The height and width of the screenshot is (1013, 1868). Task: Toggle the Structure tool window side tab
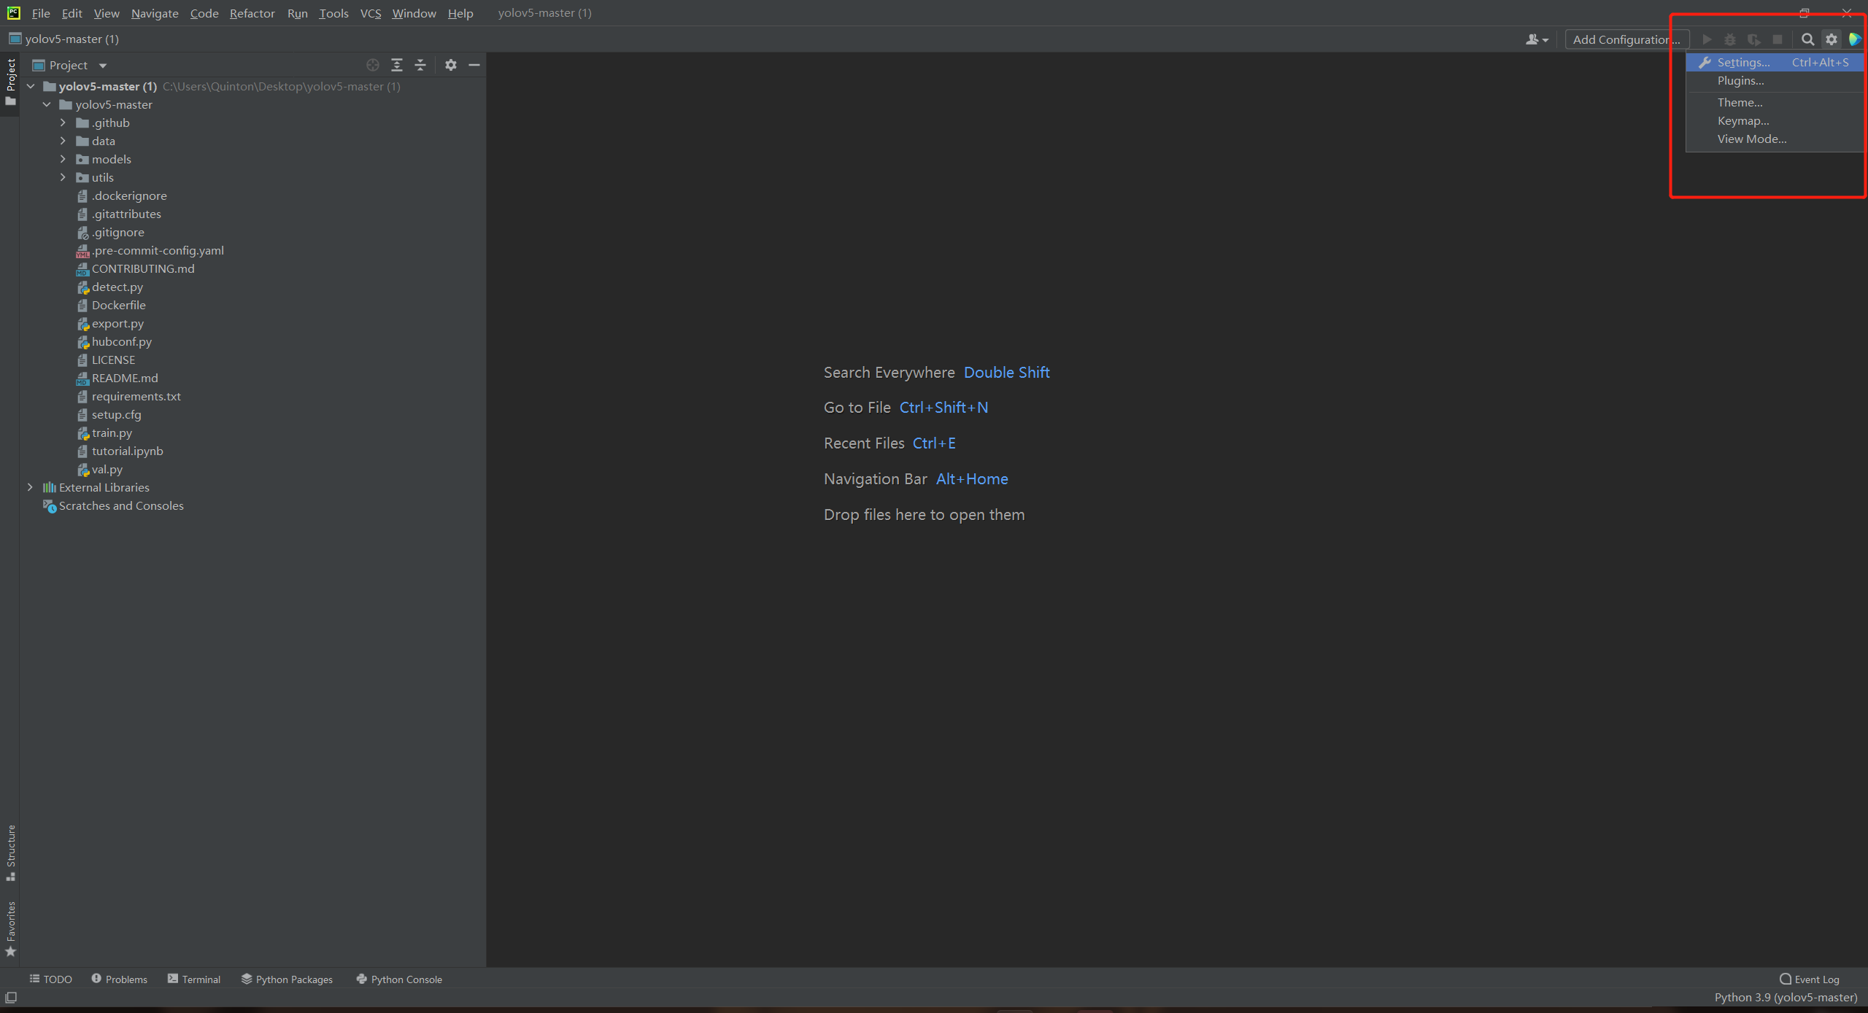pos(10,851)
